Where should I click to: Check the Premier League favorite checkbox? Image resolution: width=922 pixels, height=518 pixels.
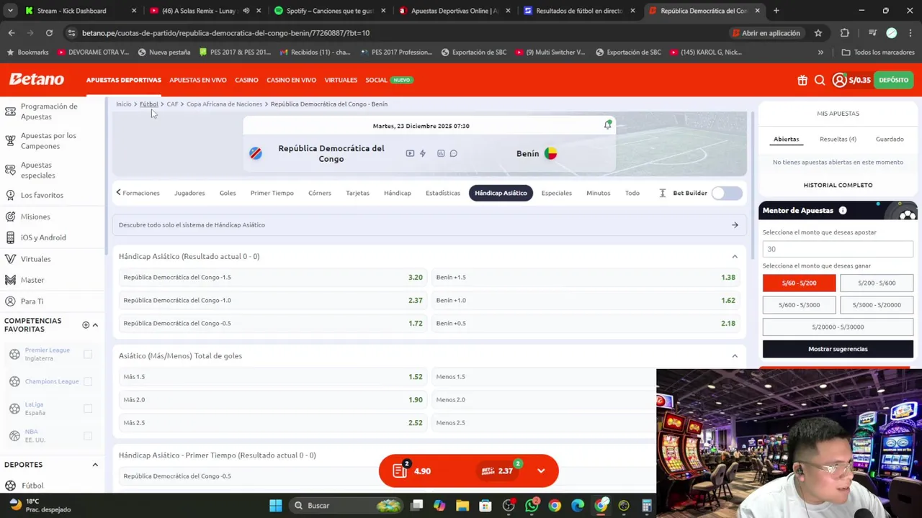coord(88,354)
